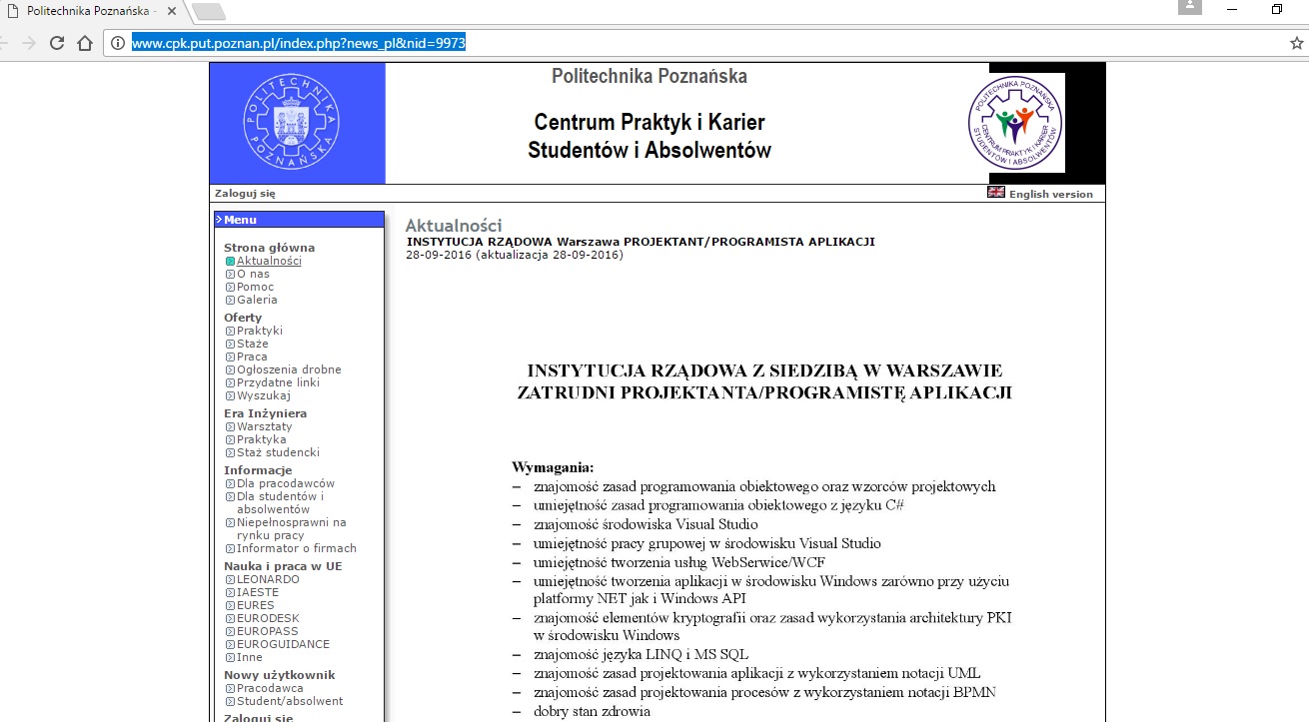Click the Politechnika Poznańska blue crest logo
This screenshot has width=1309, height=722.
[292, 123]
